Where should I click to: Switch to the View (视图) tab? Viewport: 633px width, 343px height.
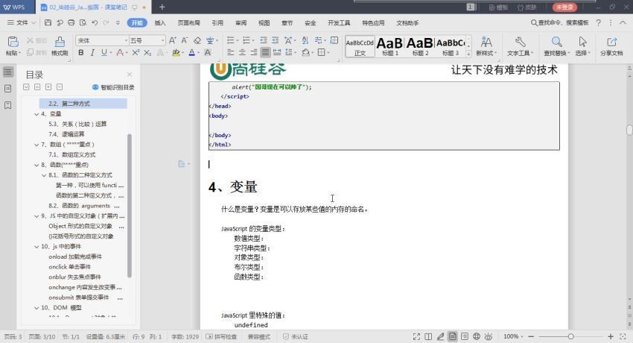click(x=264, y=23)
